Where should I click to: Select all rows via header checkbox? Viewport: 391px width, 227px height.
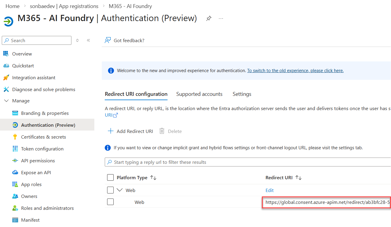click(110, 177)
